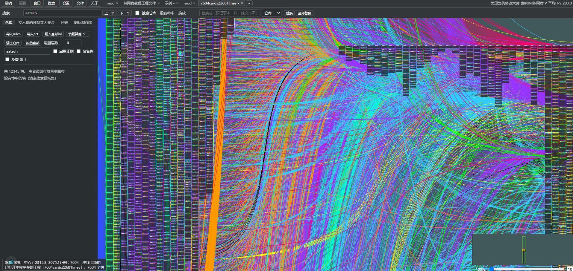Focus the top search field containing aatech
The width and height of the screenshot is (573, 271).
(62, 13)
